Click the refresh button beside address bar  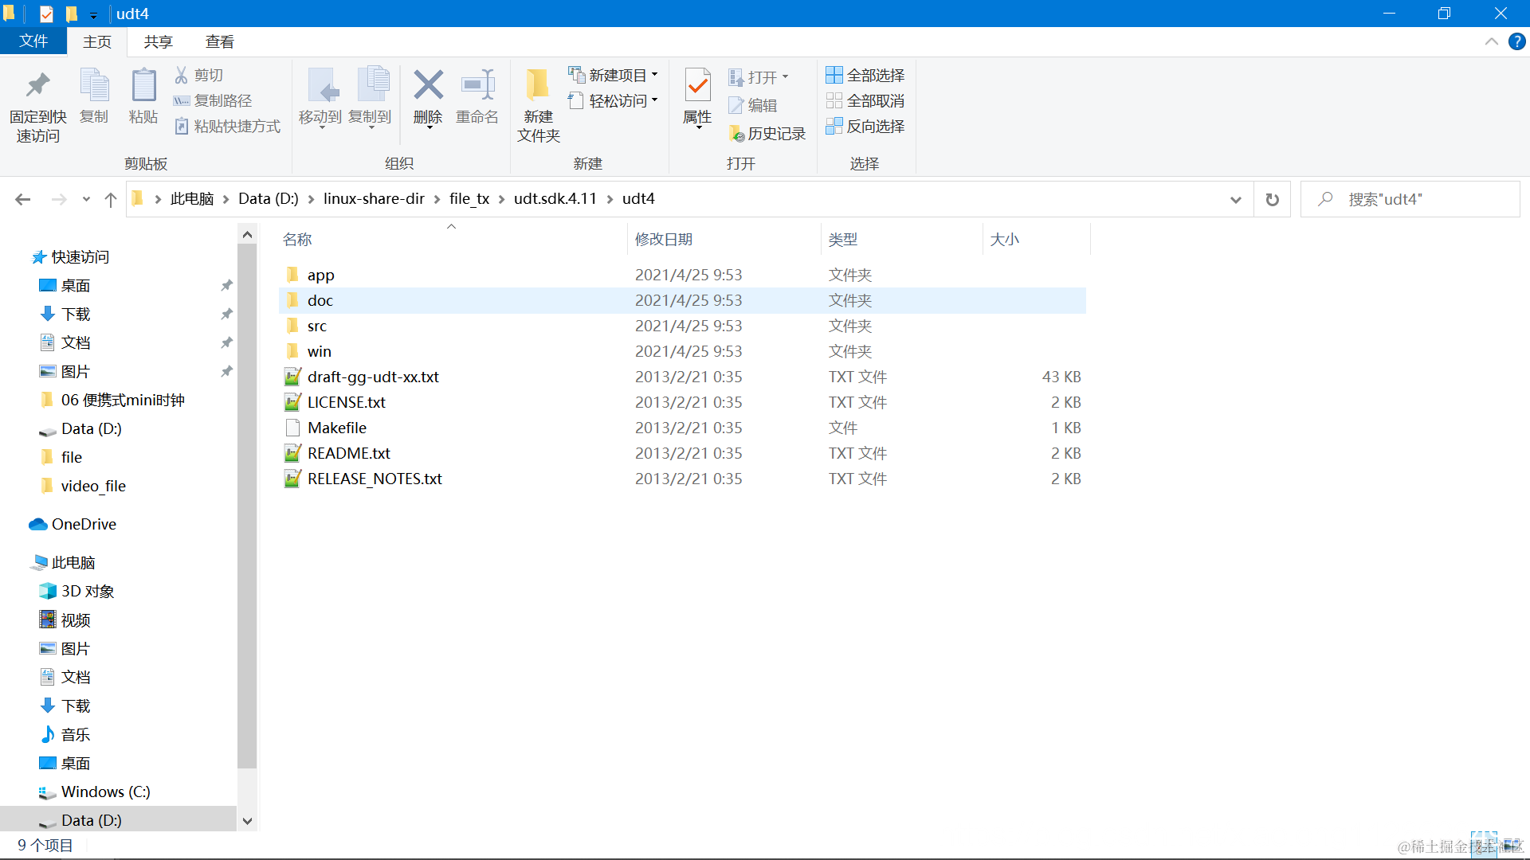[x=1273, y=199]
